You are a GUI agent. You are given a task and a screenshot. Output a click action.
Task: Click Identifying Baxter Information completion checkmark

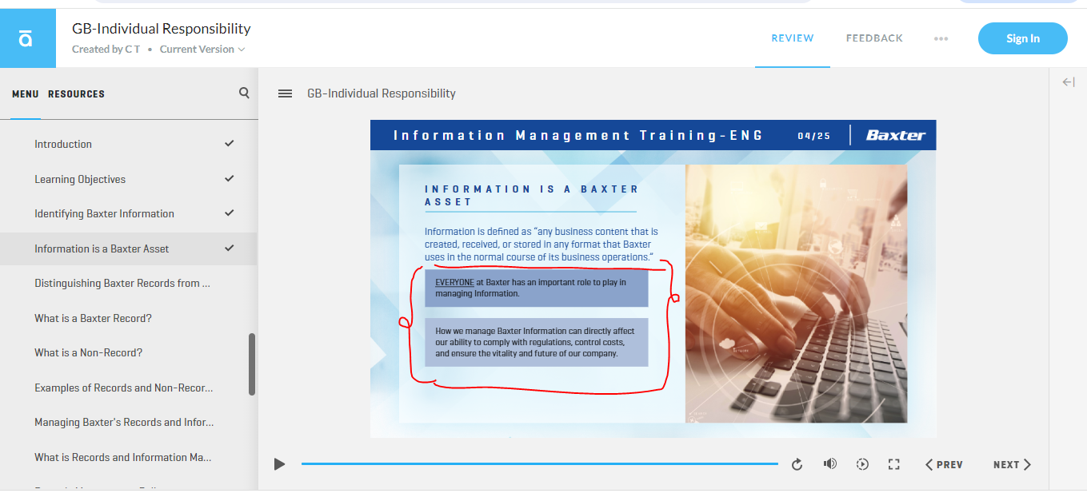click(x=230, y=213)
